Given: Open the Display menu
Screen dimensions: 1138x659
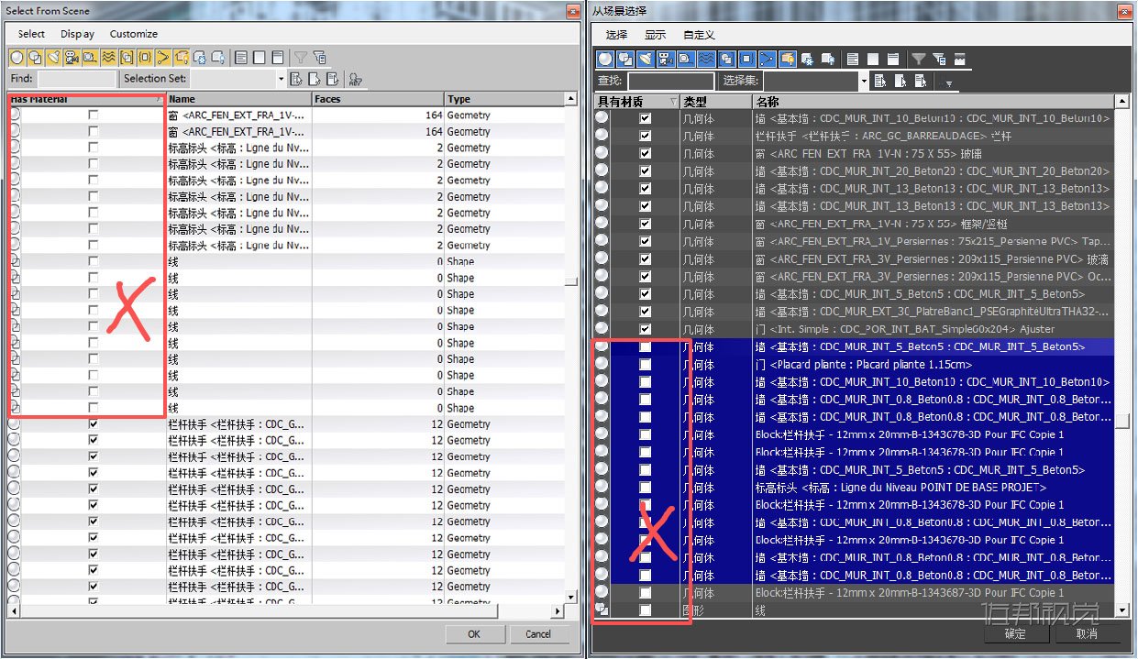Looking at the screenshot, I should [x=78, y=34].
